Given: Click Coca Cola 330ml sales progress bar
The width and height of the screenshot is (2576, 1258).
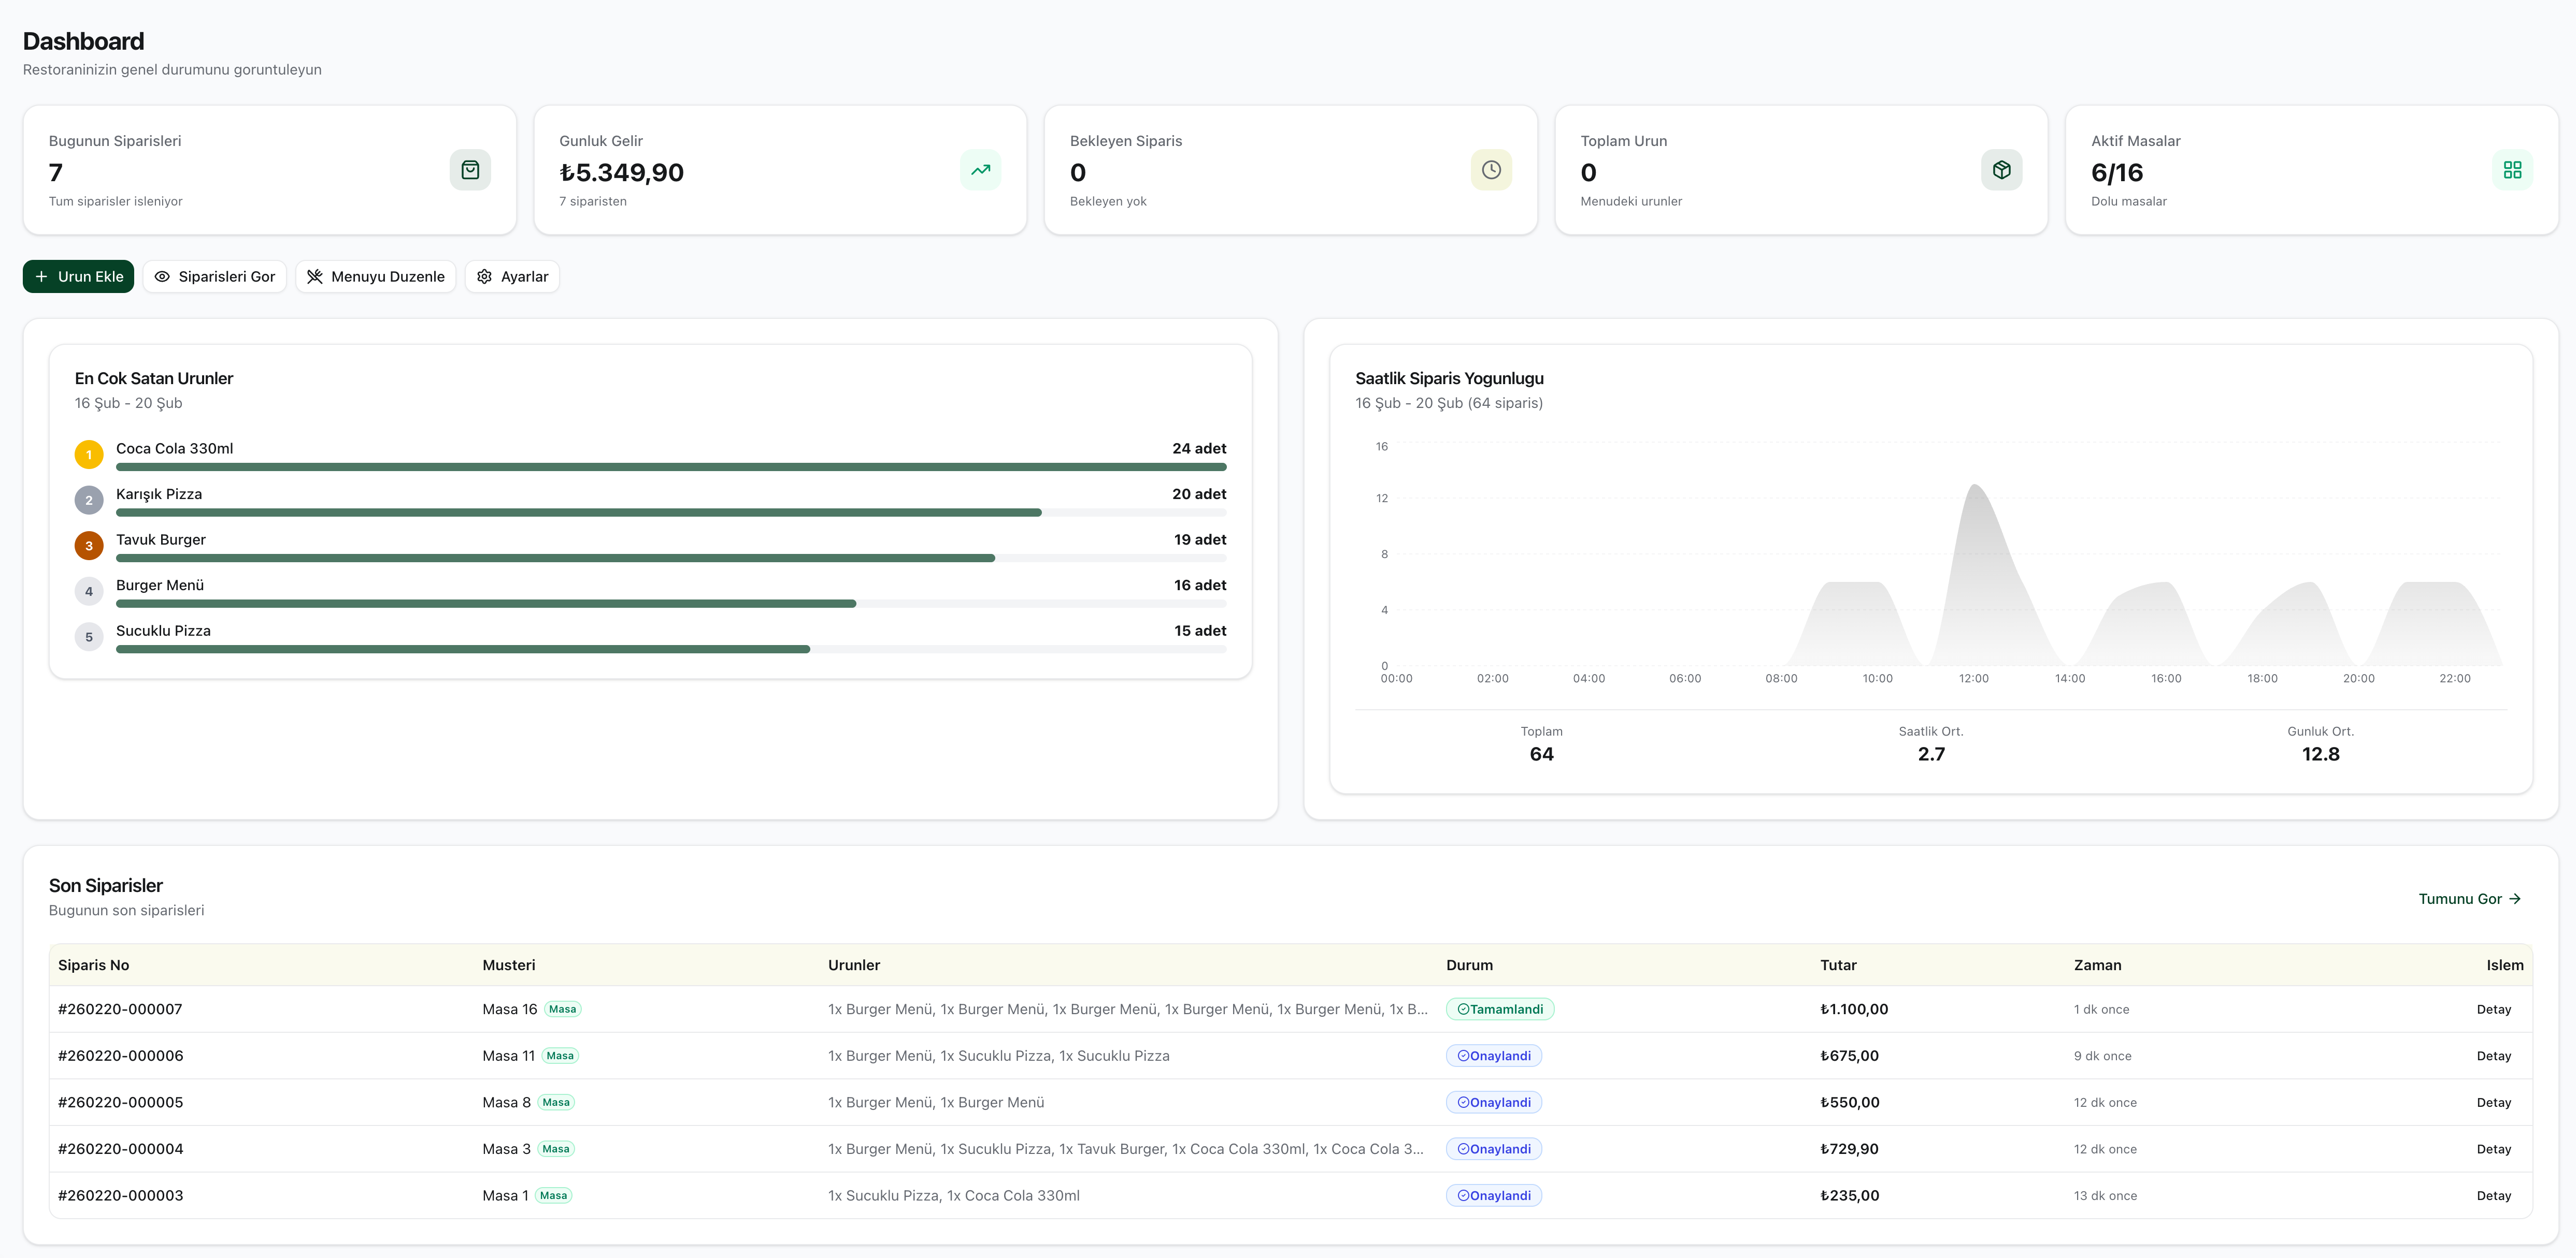Looking at the screenshot, I should tap(670, 466).
